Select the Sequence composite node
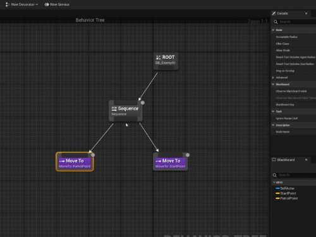 [126, 111]
